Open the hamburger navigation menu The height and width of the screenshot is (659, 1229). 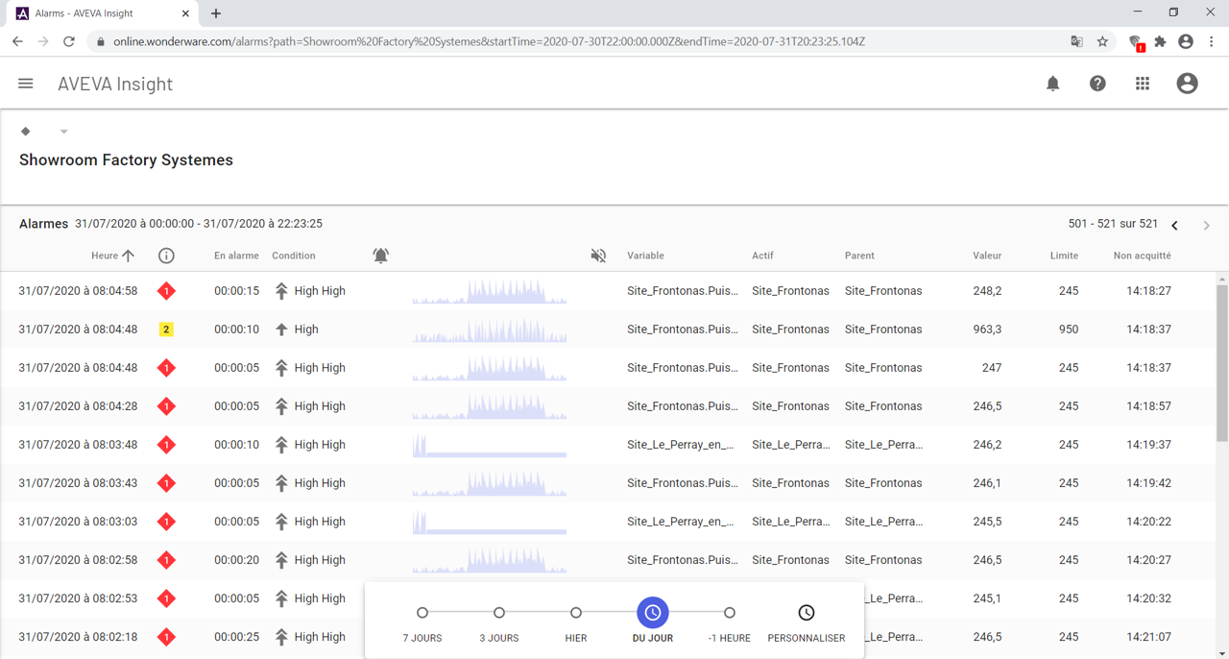tap(26, 84)
